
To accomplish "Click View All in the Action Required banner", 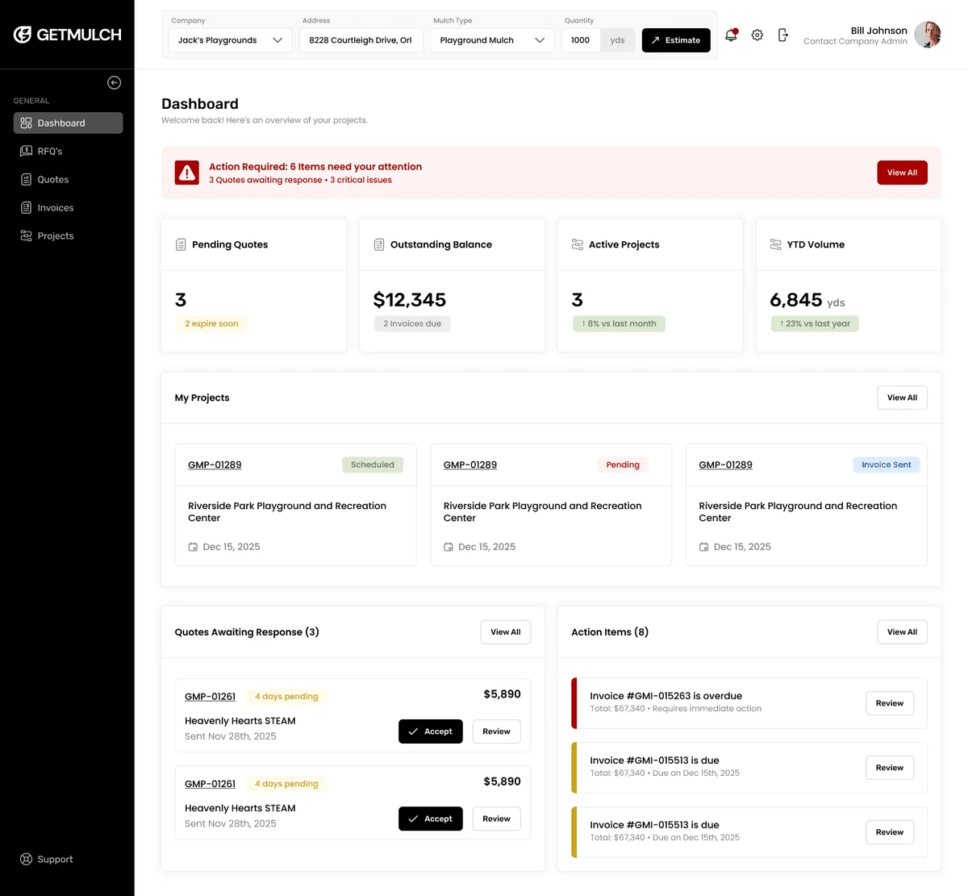I will 902,173.
